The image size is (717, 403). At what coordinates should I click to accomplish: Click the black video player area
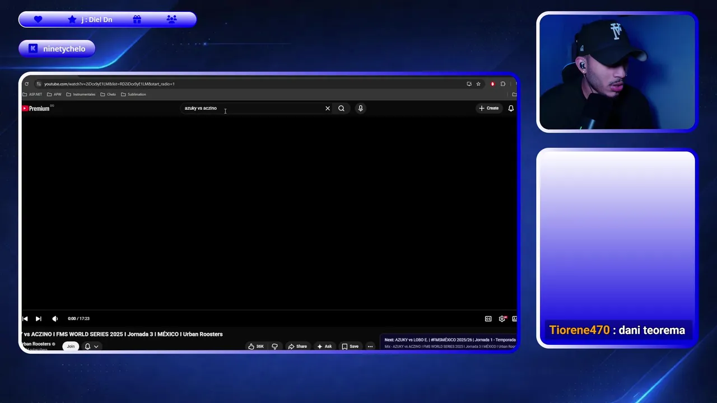click(x=269, y=213)
